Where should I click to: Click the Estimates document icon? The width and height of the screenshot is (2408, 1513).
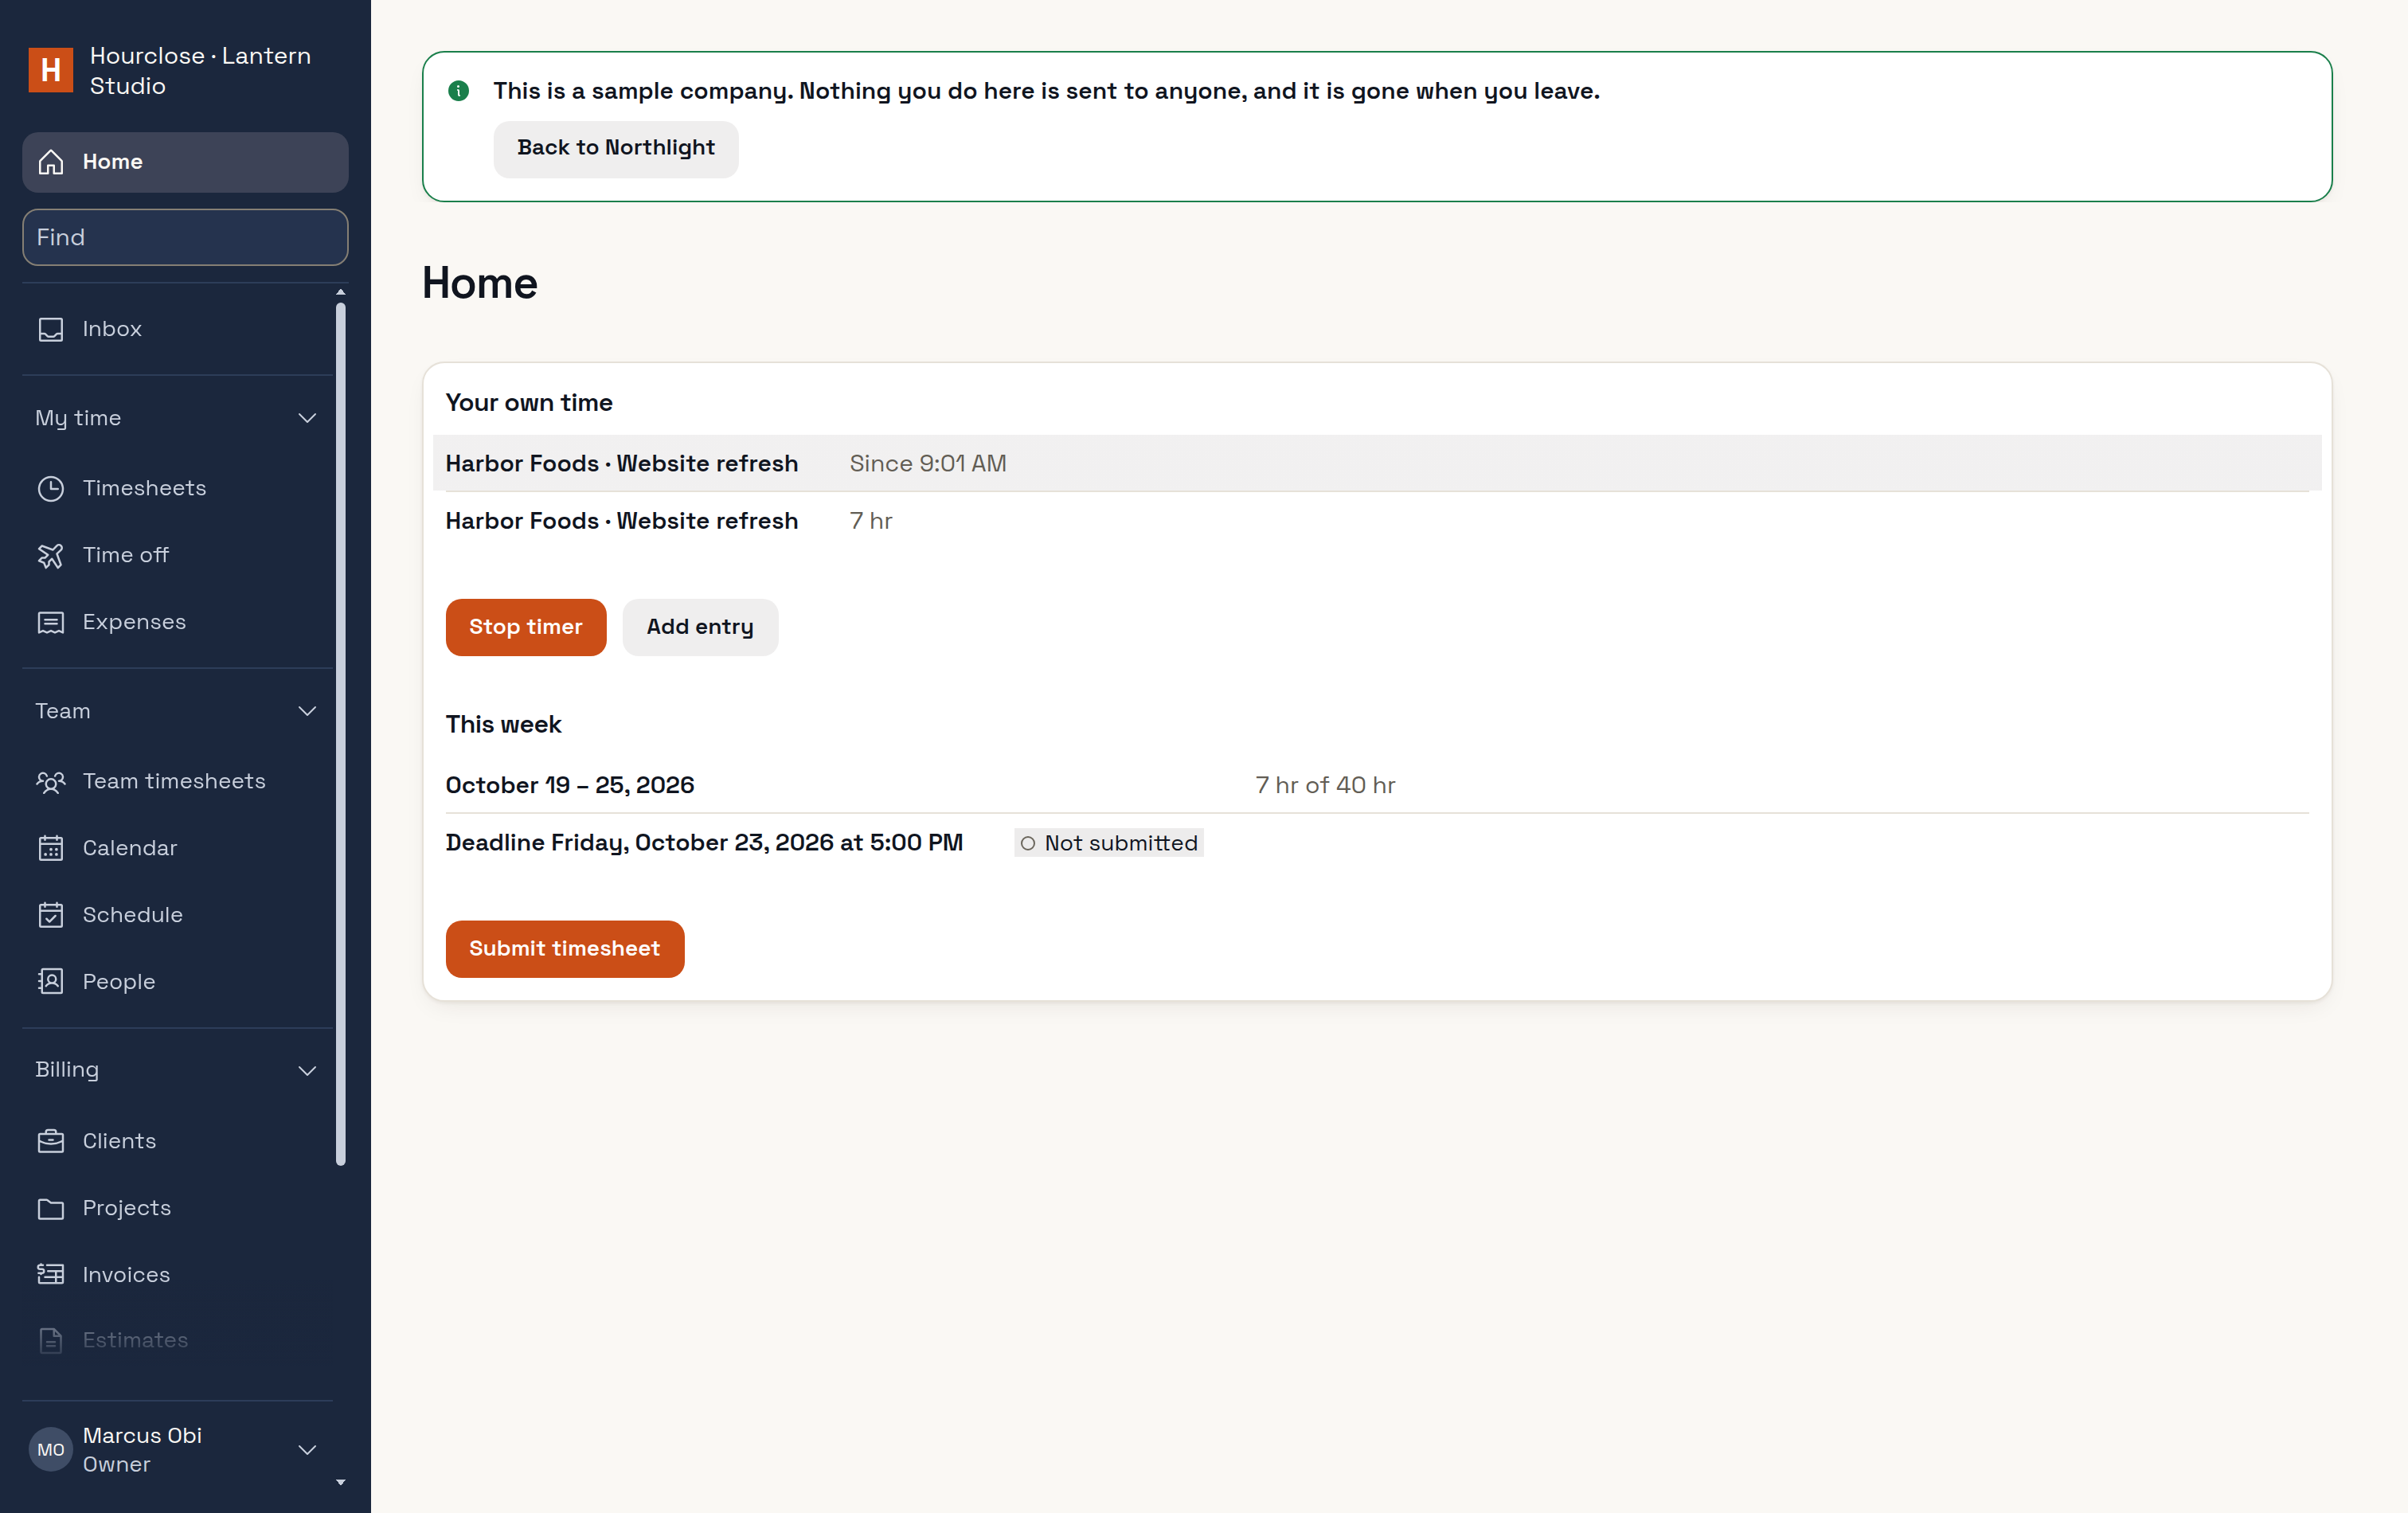(51, 1340)
